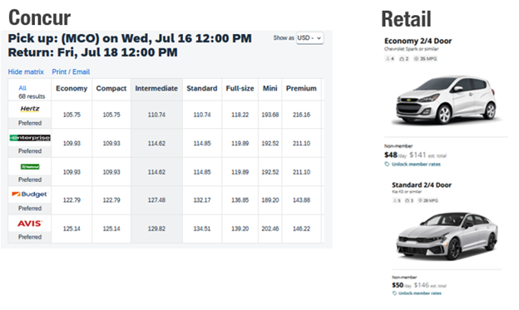Screen dimensions: 519x310
Task: Select the $50 per day Standard price
Action: 398,285
